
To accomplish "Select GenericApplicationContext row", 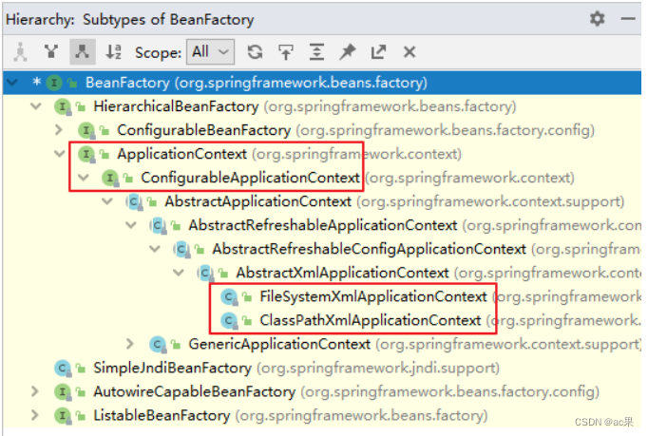I will point(322,344).
